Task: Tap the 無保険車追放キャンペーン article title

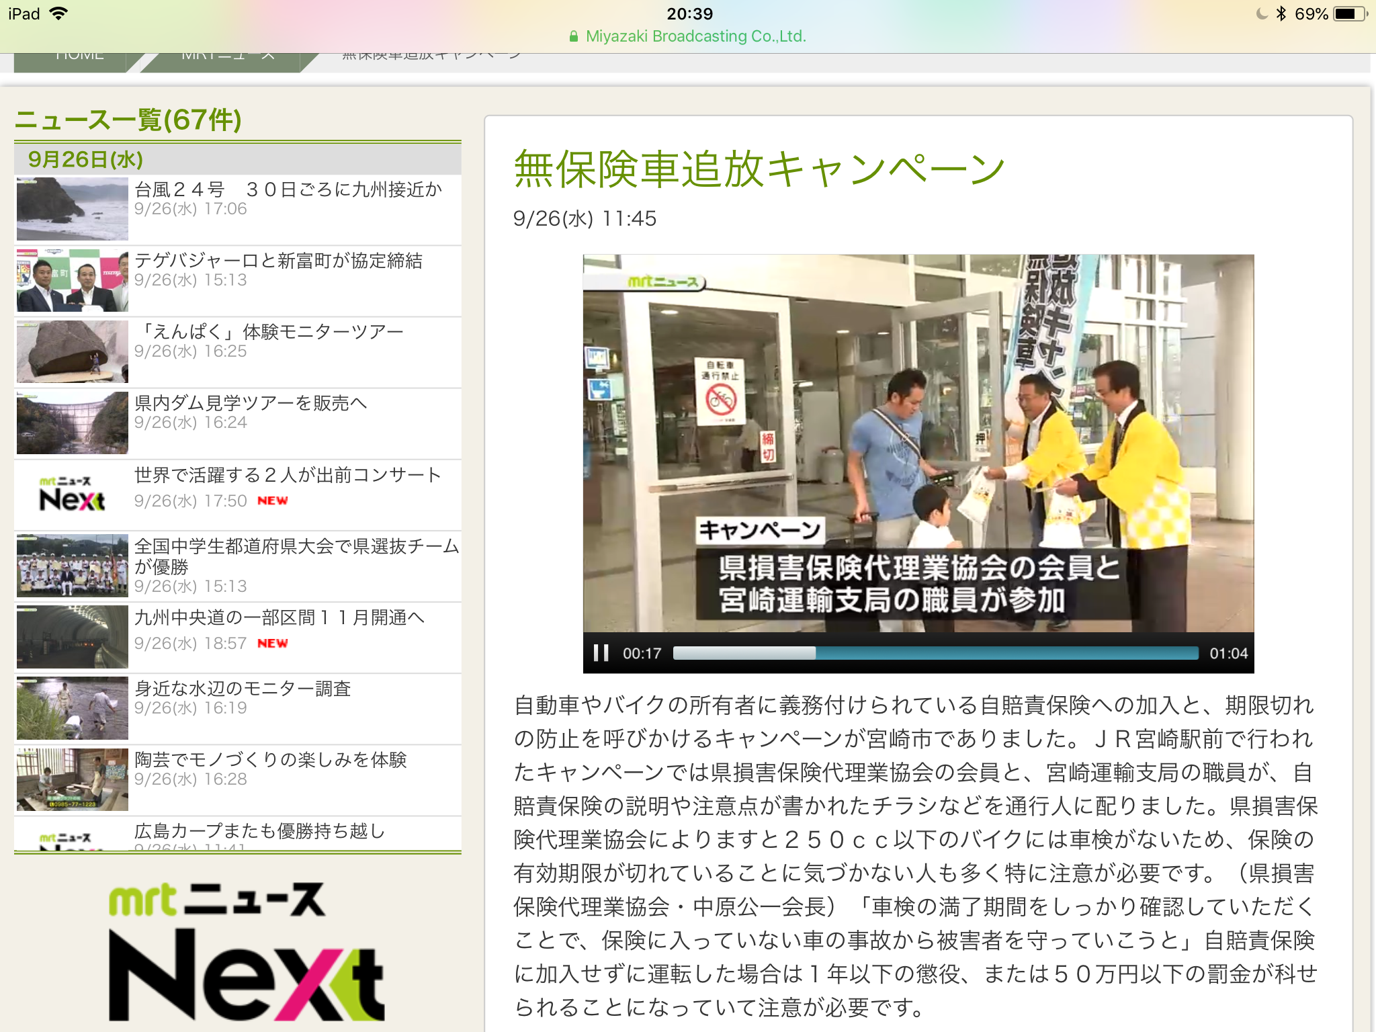Action: [x=759, y=169]
